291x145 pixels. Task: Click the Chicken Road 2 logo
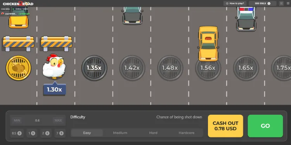coord(18,3)
